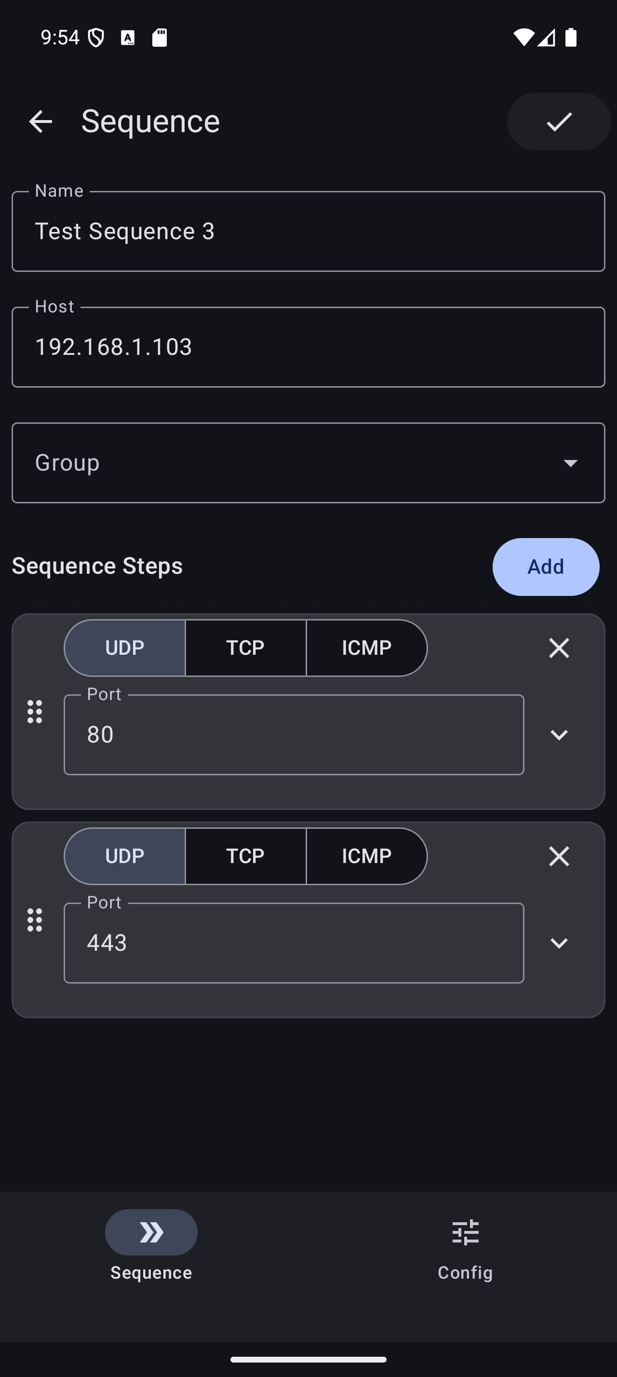Select ICMP for the port 80 step

[x=366, y=648]
